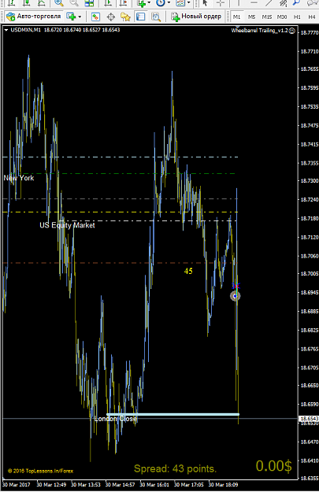The image size is (319, 492).
Task: Click the Spread: 43 points text
Action: [x=175, y=469]
